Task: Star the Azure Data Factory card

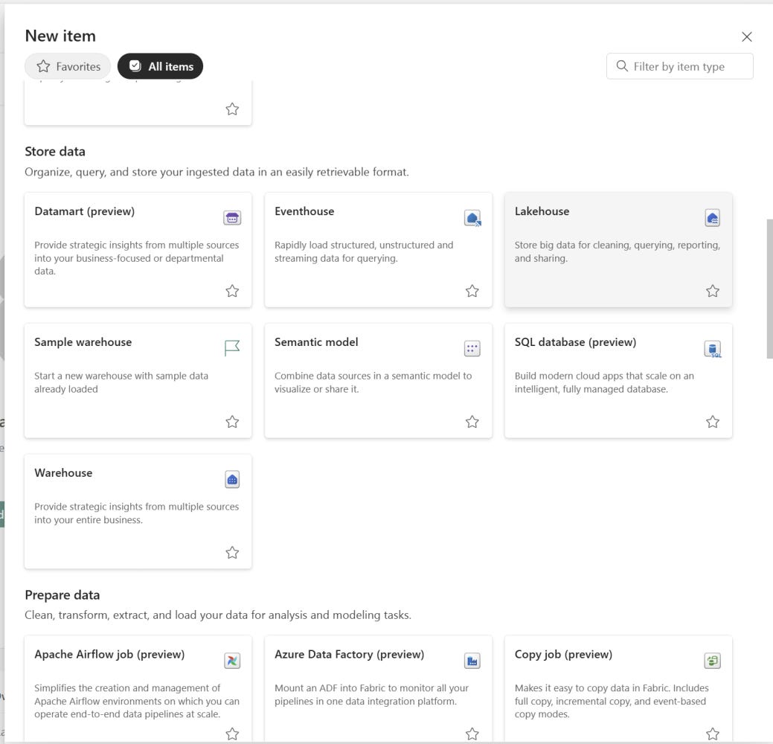Action: point(472,734)
